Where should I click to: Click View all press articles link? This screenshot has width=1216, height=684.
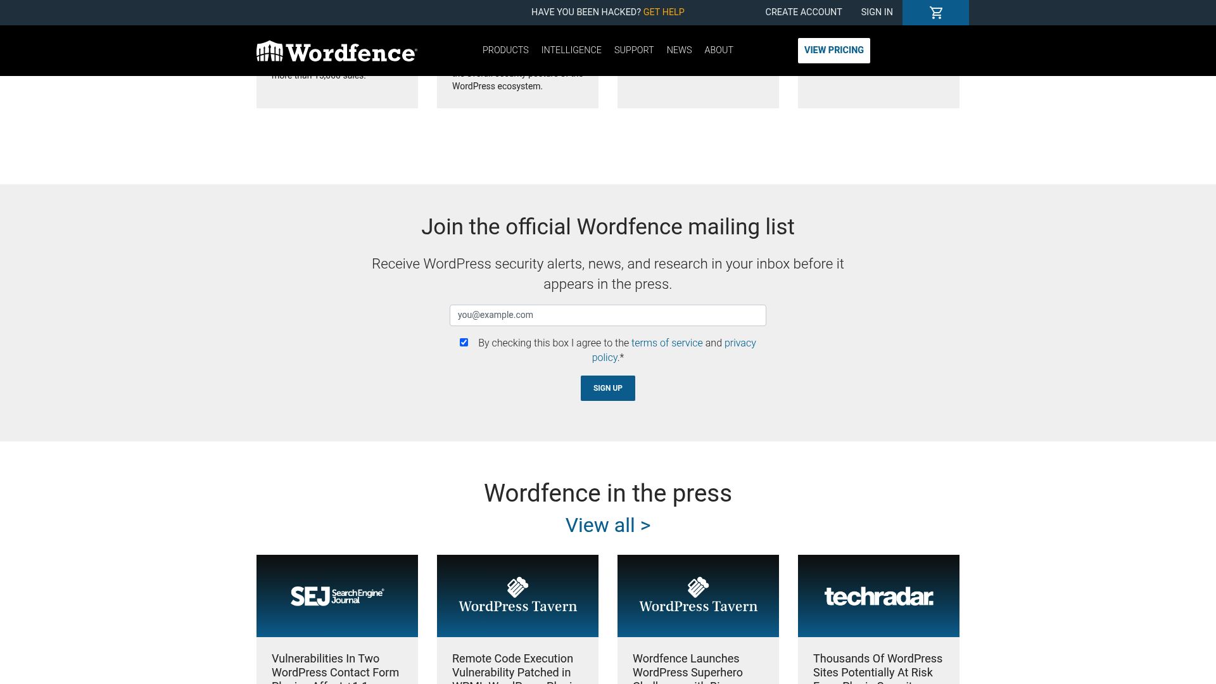[607, 526]
